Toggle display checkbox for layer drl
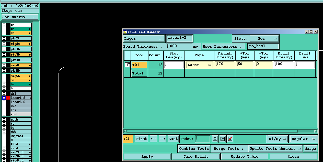 [x=4, y=94]
